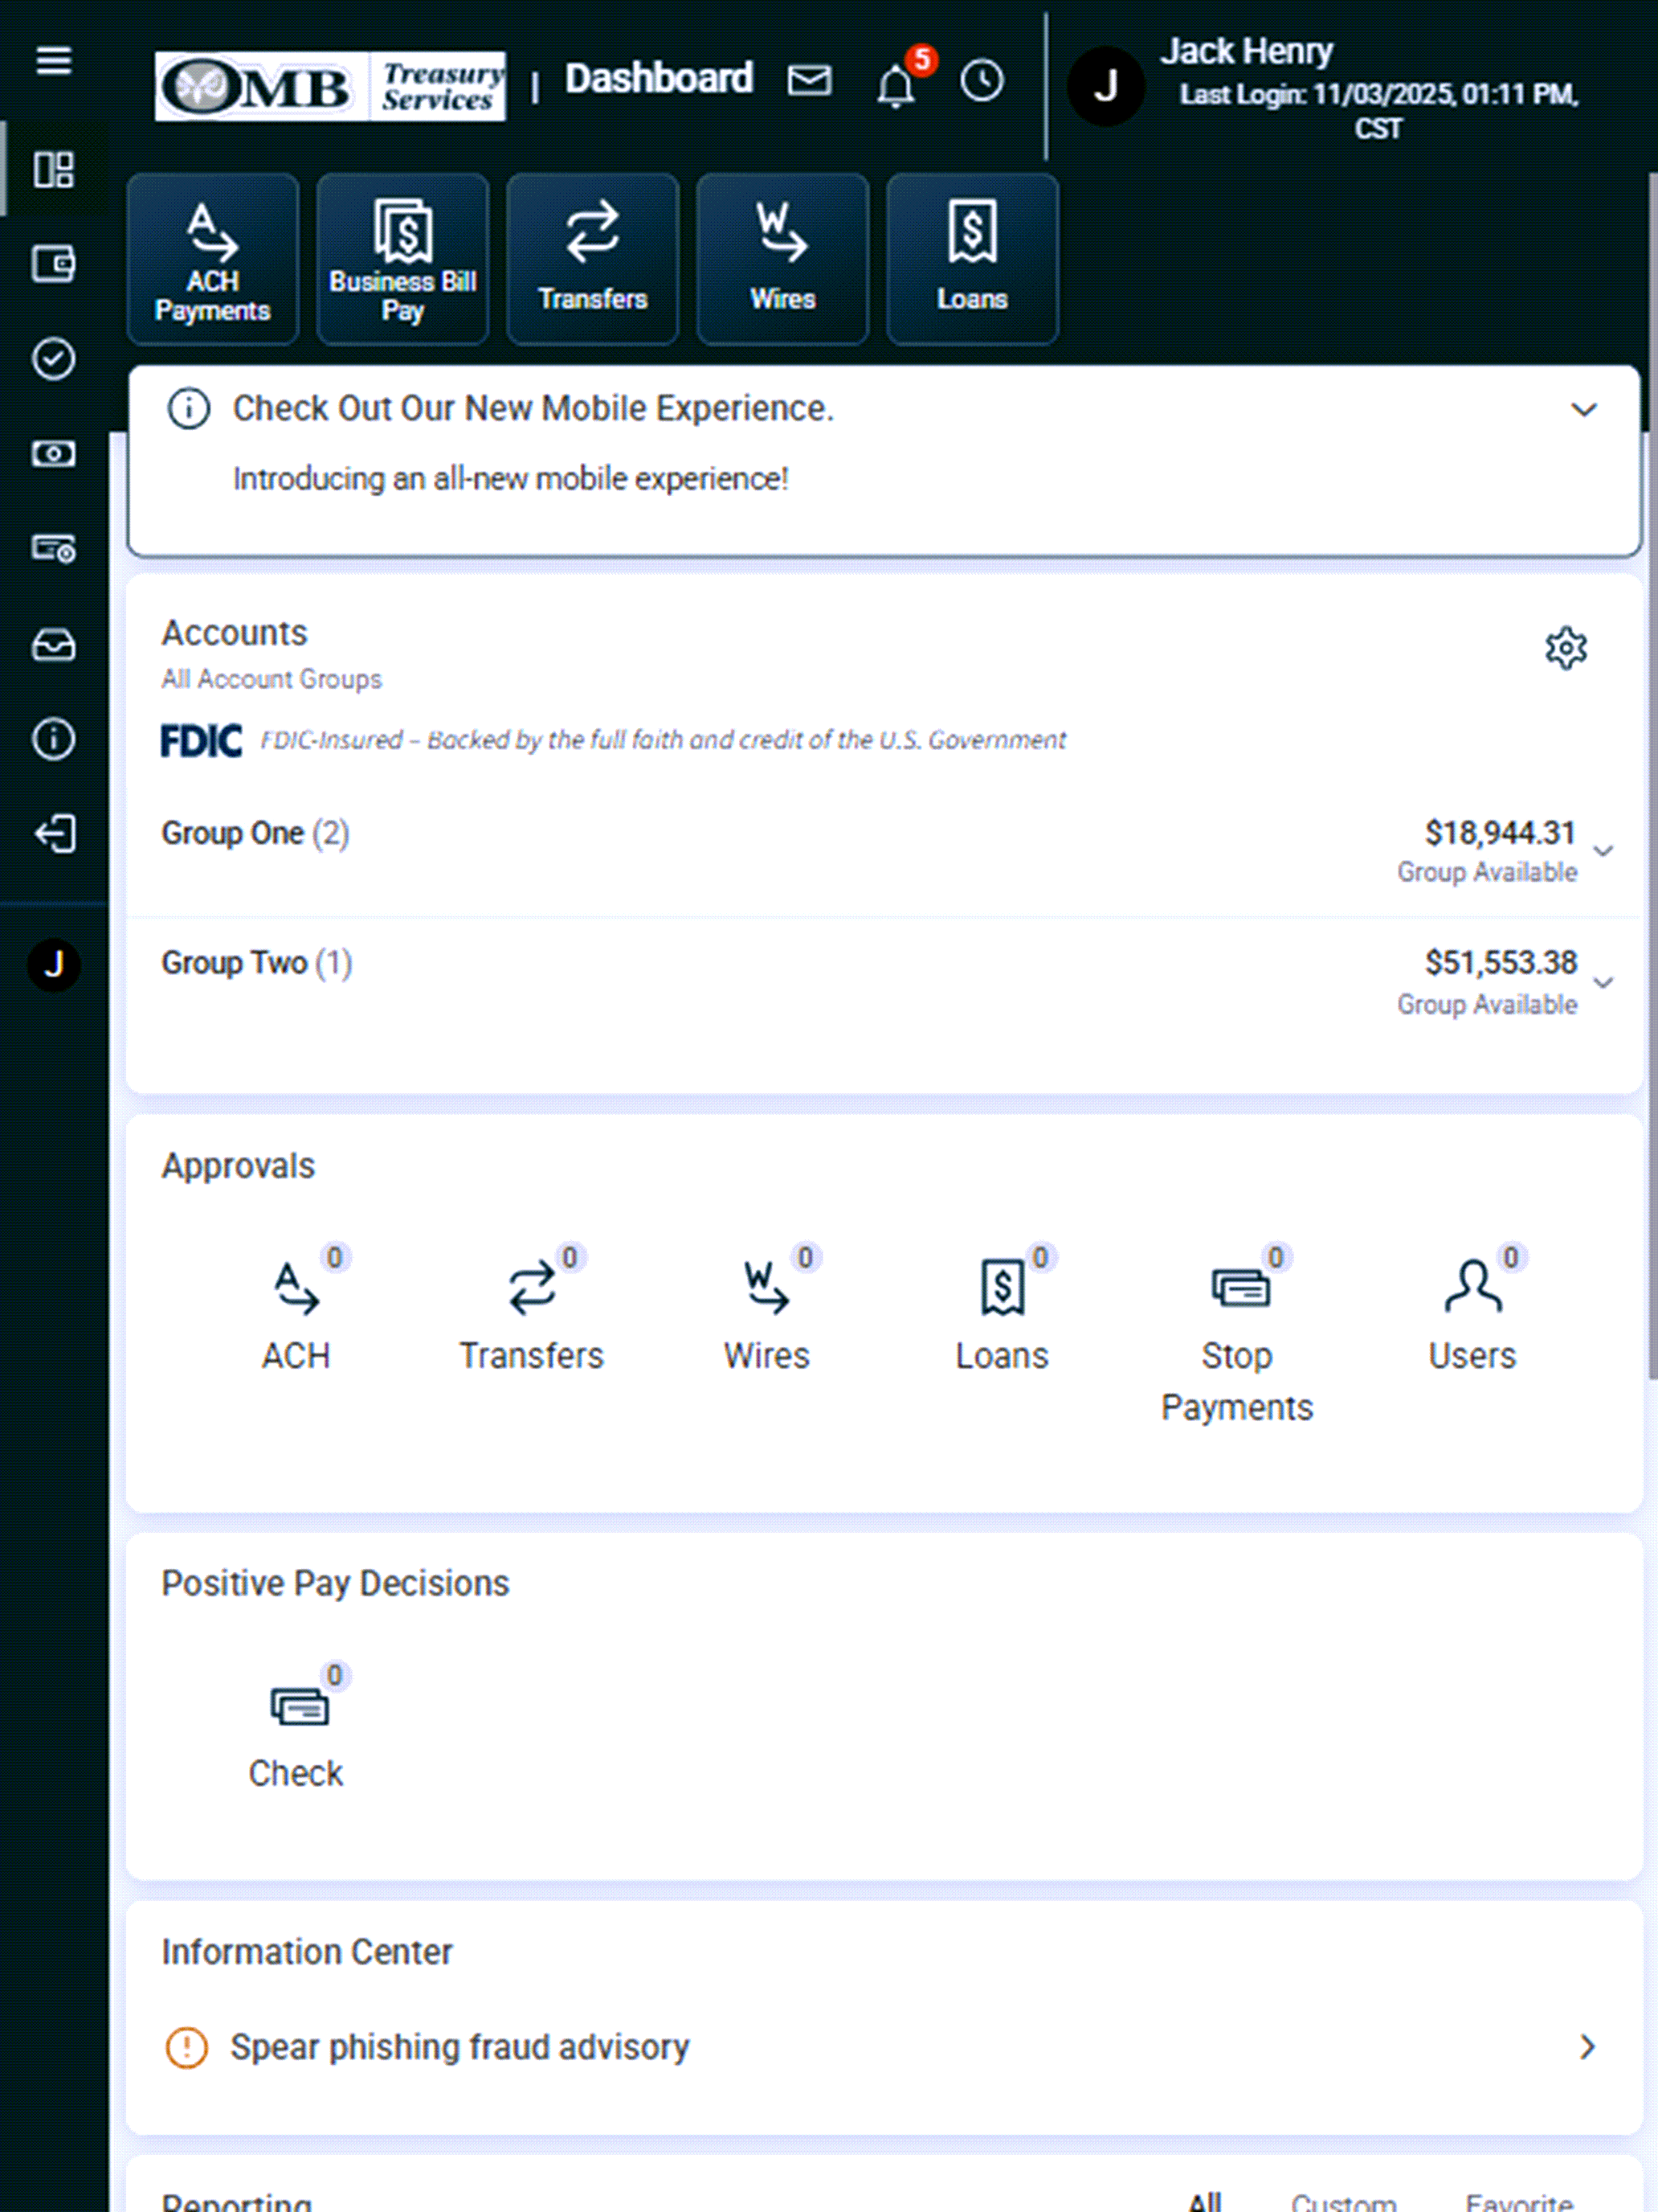
Task: Click the log out sidebar icon
Action: pyautogui.click(x=54, y=834)
